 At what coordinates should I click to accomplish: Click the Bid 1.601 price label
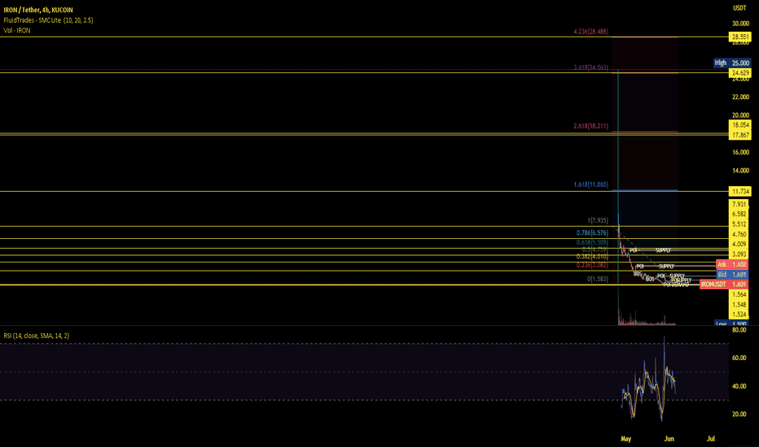pos(732,275)
